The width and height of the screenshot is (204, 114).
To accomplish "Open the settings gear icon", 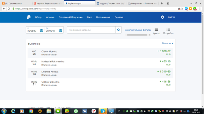I will [162, 17].
